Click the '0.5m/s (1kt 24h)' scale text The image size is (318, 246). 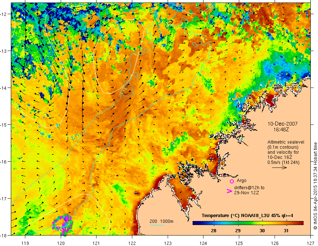pos(283,162)
